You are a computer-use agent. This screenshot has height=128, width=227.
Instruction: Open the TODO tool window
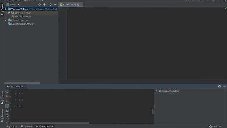pyautogui.click(x=11, y=127)
